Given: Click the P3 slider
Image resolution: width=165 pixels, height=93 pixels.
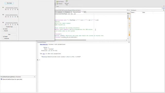Looking at the screenshot, I should (x=12, y=22).
